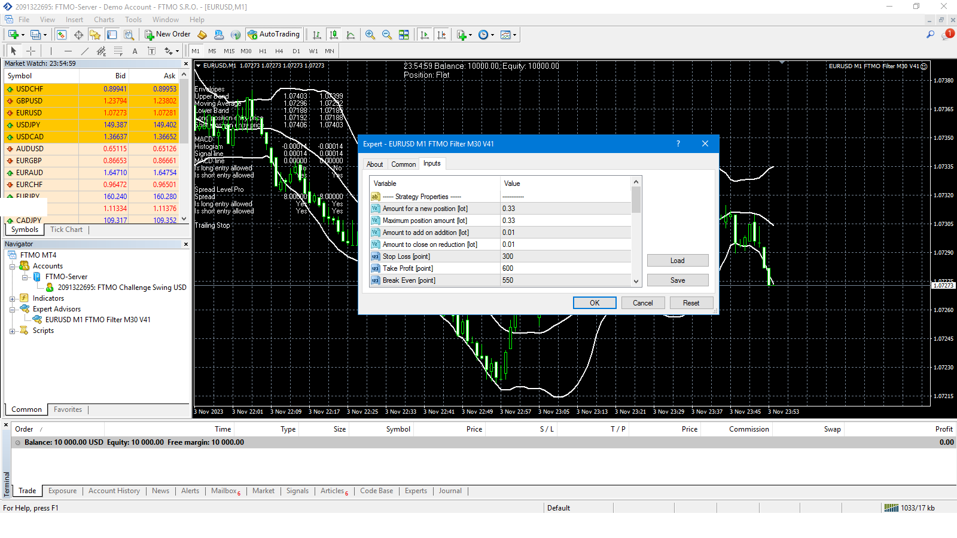
Task: Select the text A tool
Action: coord(135,51)
